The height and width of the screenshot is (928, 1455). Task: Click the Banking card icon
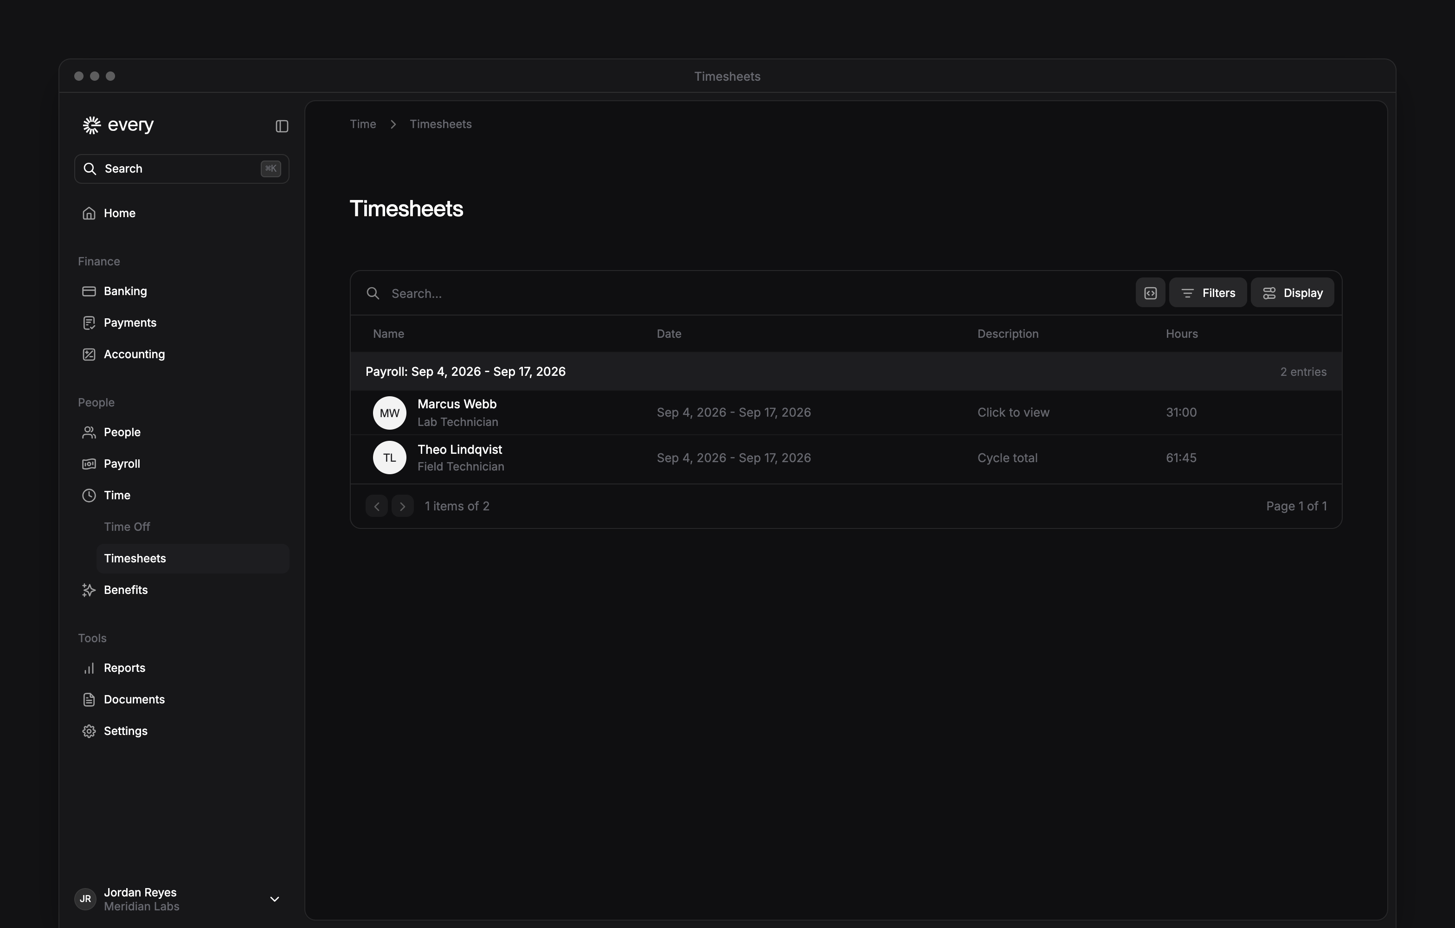(x=89, y=291)
